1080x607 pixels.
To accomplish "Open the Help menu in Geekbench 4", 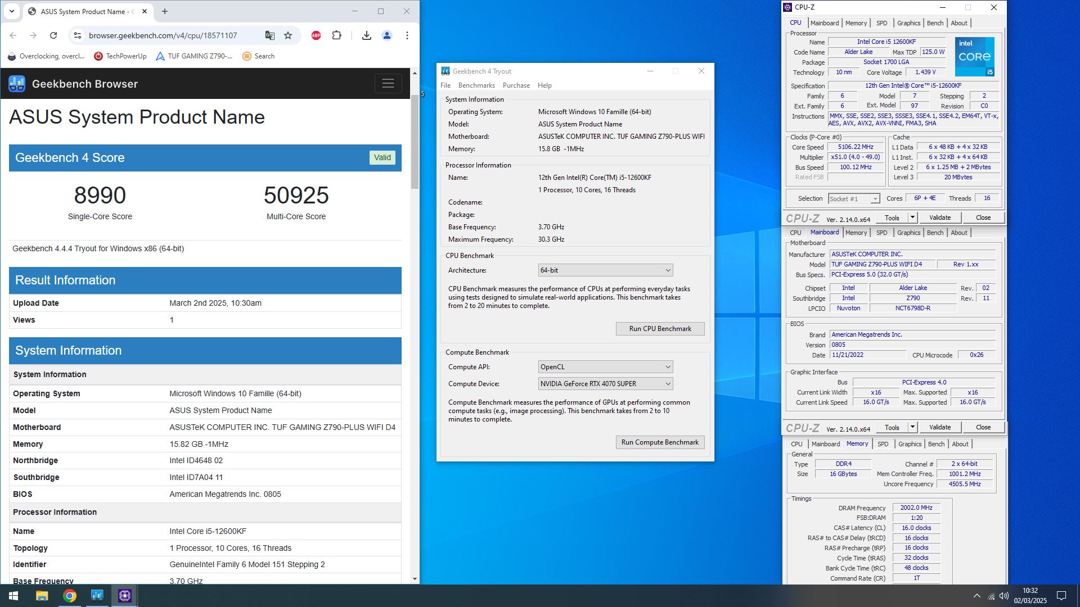I will coord(544,85).
